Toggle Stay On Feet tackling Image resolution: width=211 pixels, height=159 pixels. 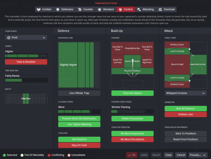point(79,145)
